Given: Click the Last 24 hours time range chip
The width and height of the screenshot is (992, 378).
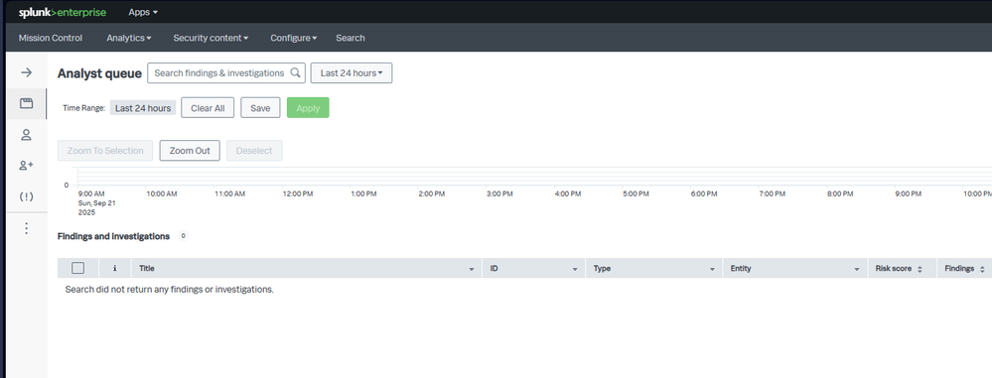Looking at the screenshot, I should coord(143,108).
